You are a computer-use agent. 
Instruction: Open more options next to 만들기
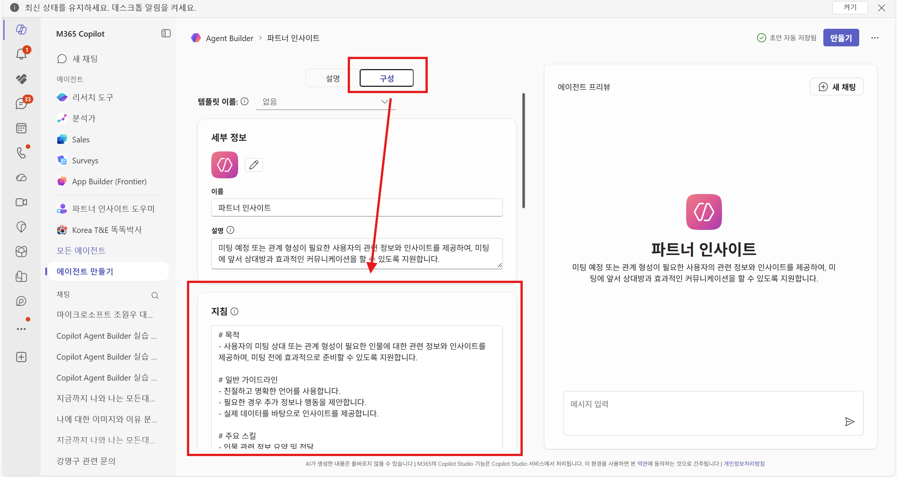click(x=875, y=38)
